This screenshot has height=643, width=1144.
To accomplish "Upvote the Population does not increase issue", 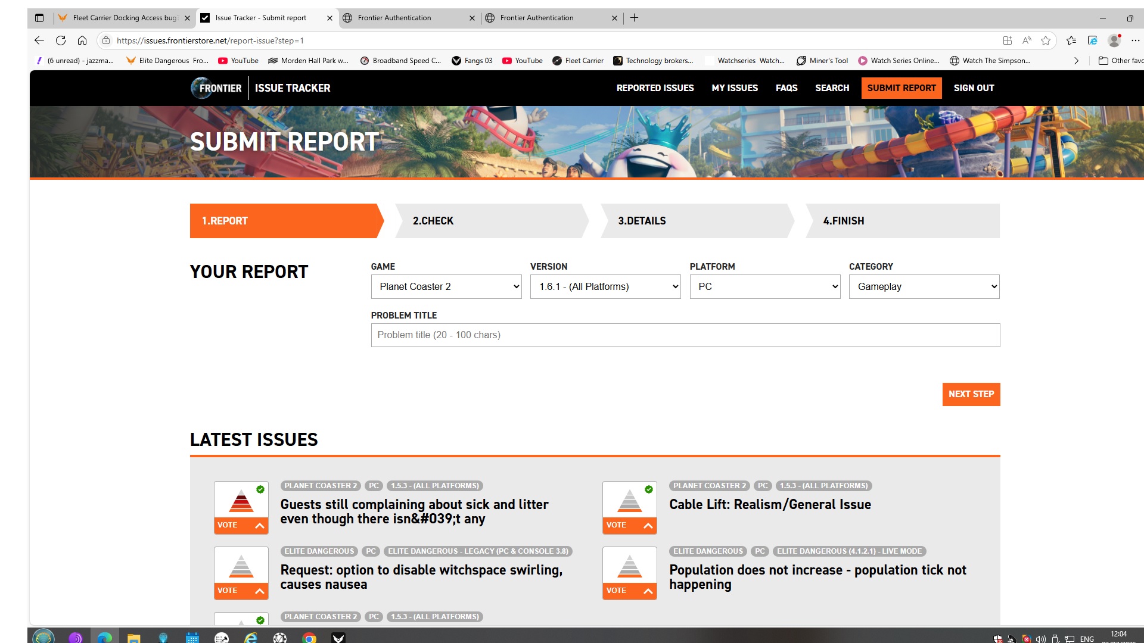I will 630,591.
